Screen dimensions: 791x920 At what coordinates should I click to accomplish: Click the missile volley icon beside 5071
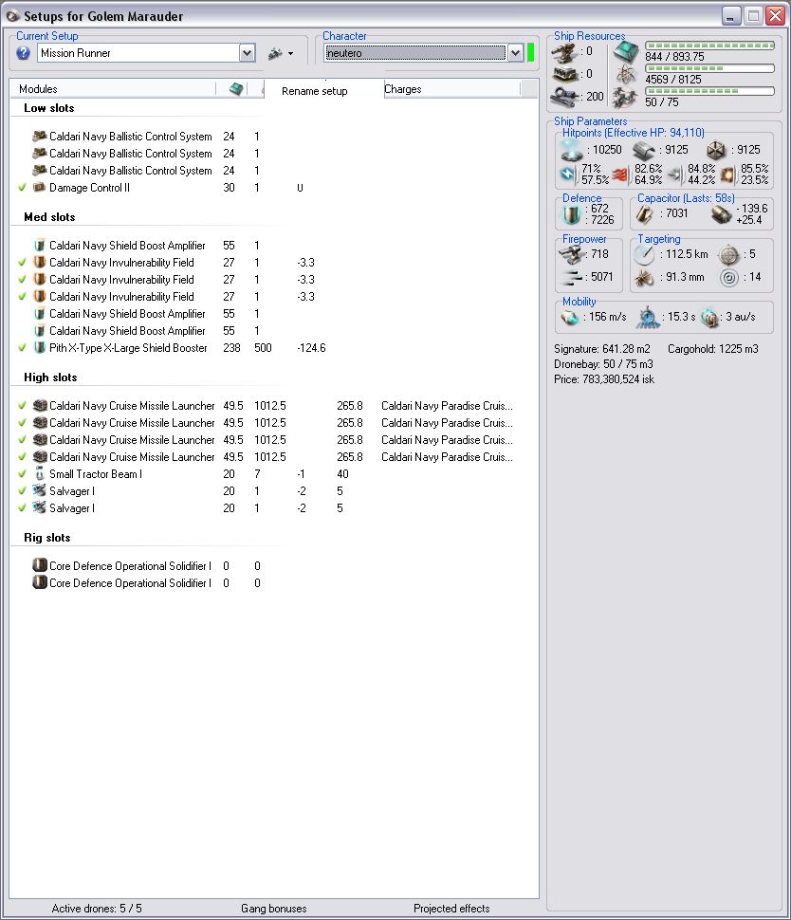572,277
